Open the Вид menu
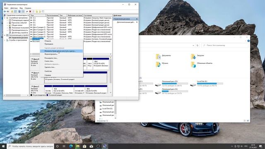Screen dimensions: 265x149 (x=21, y=8)
